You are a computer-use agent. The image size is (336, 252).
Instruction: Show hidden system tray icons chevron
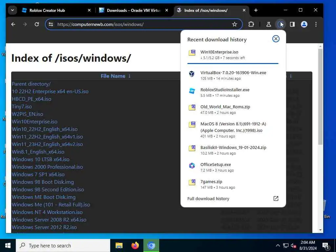pyautogui.click(x=278, y=245)
